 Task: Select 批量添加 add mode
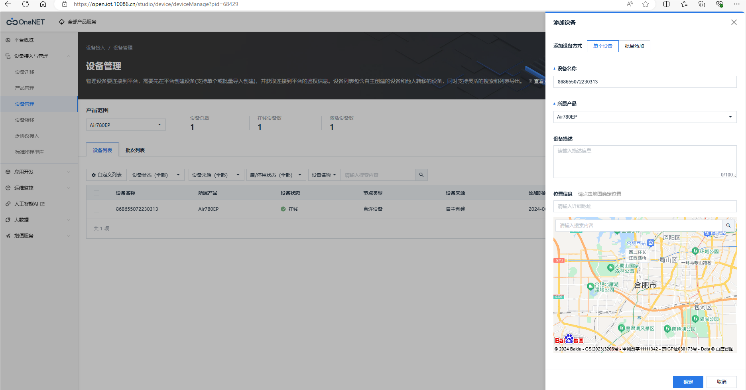(634, 46)
